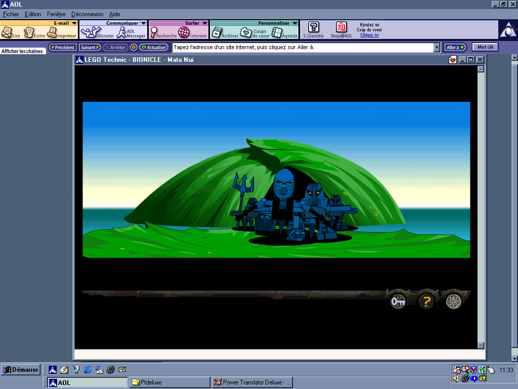Image resolution: width=518 pixels, height=389 pixels.
Task: Open Internet Explorer from quick launch
Action: point(88,369)
